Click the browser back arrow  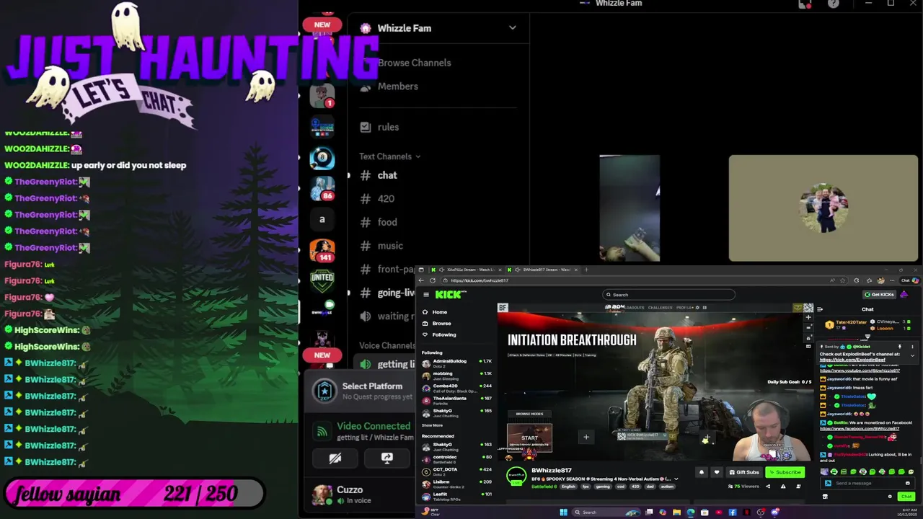423,280
